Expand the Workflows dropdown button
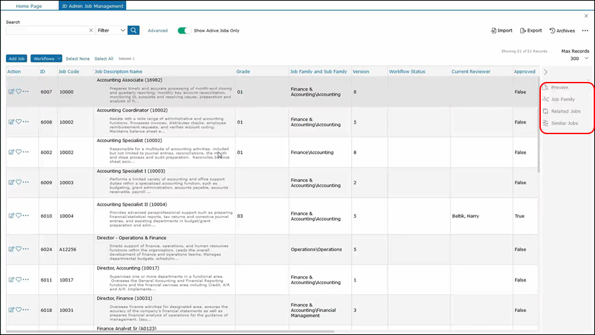Viewport: 595px width, 335px height. pyautogui.click(x=46, y=59)
